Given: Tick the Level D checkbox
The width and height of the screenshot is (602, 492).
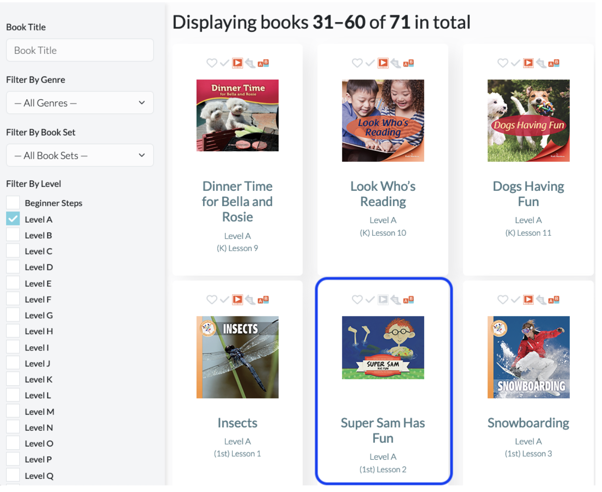Looking at the screenshot, I should click(13, 267).
